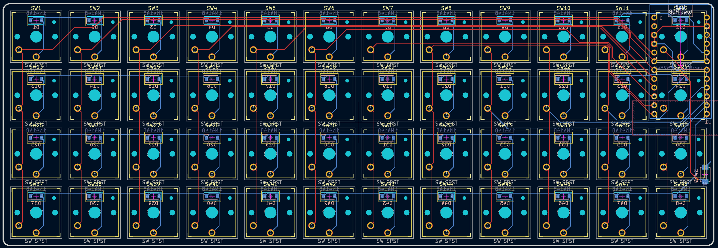Click the SW46 reference label
Image resolution: width=718 pixels, height=248 pixels.
564,184
